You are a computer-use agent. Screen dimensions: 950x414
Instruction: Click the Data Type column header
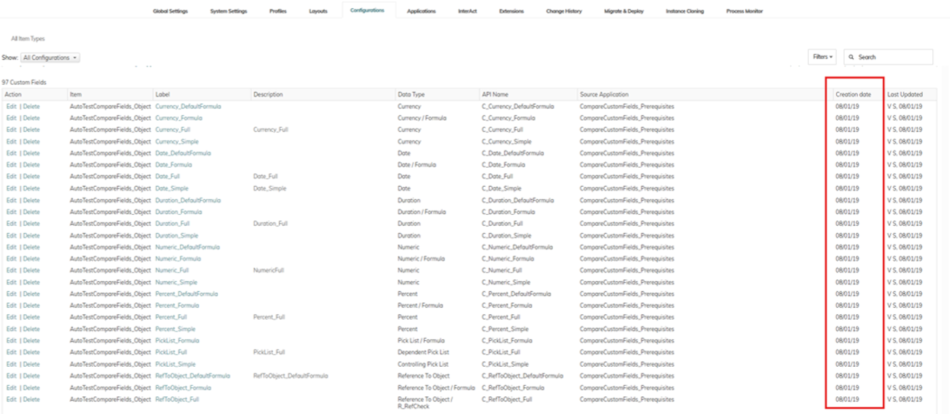pos(411,94)
